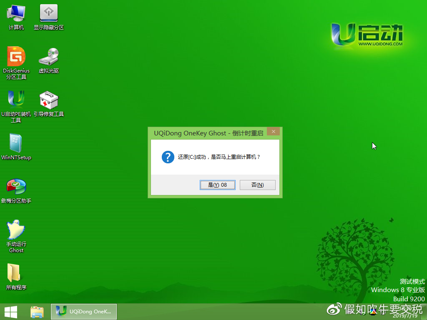Open the 引导修复工具 first-aid icon

click(x=49, y=104)
